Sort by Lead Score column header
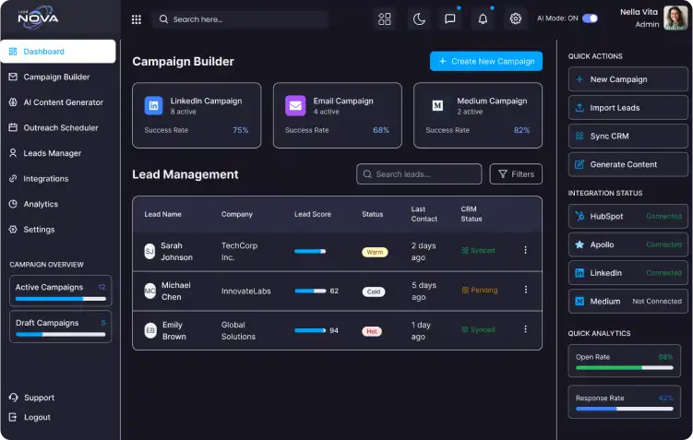Screen dimensions: 693x440 [x=313, y=214]
